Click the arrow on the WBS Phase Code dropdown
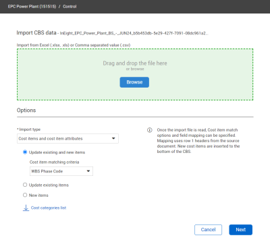The image size is (270, 244). [88, 171]
